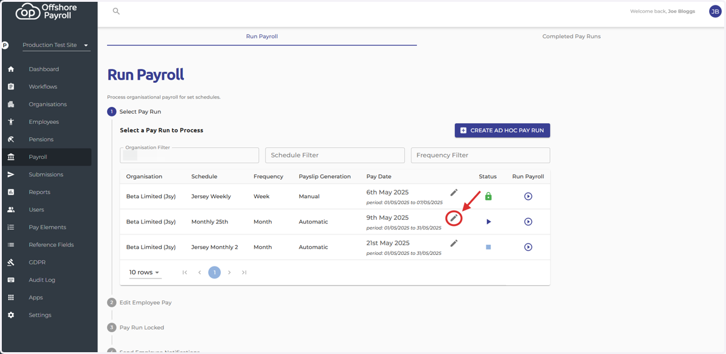Screen dimensions: 726x354
Task: Open the Production Test Site dropdown
Action: coord(56,45)
